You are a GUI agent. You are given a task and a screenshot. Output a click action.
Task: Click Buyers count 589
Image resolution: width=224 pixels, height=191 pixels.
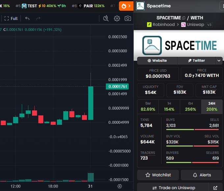click(x=170, y=158)
